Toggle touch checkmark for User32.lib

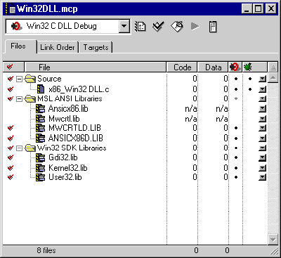point(10,177)
